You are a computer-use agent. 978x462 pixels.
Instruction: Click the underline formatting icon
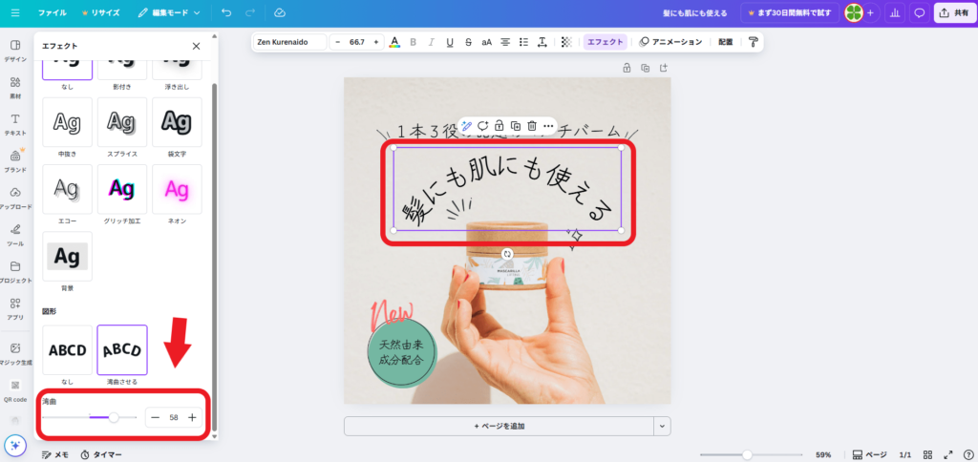pyautogui.click(x=450, y=42)
